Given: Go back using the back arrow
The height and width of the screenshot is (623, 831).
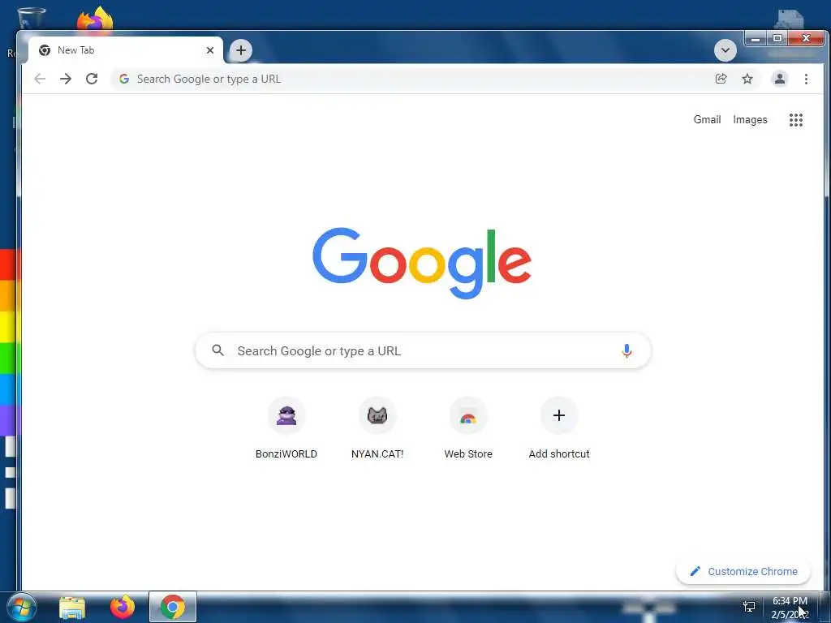Looking at the screenshot, I should (40, 79).
